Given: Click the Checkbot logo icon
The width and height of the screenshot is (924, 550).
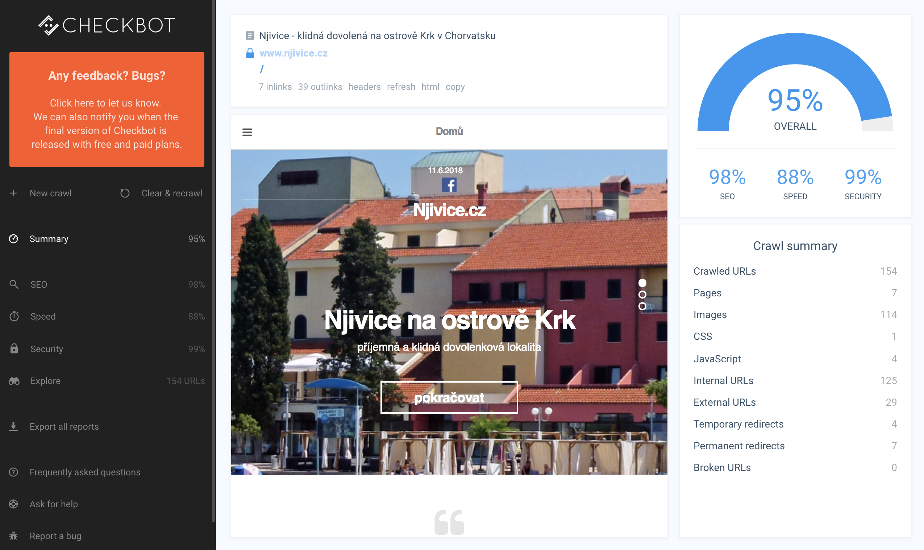Looking at the screenshot, I should 49,25.
